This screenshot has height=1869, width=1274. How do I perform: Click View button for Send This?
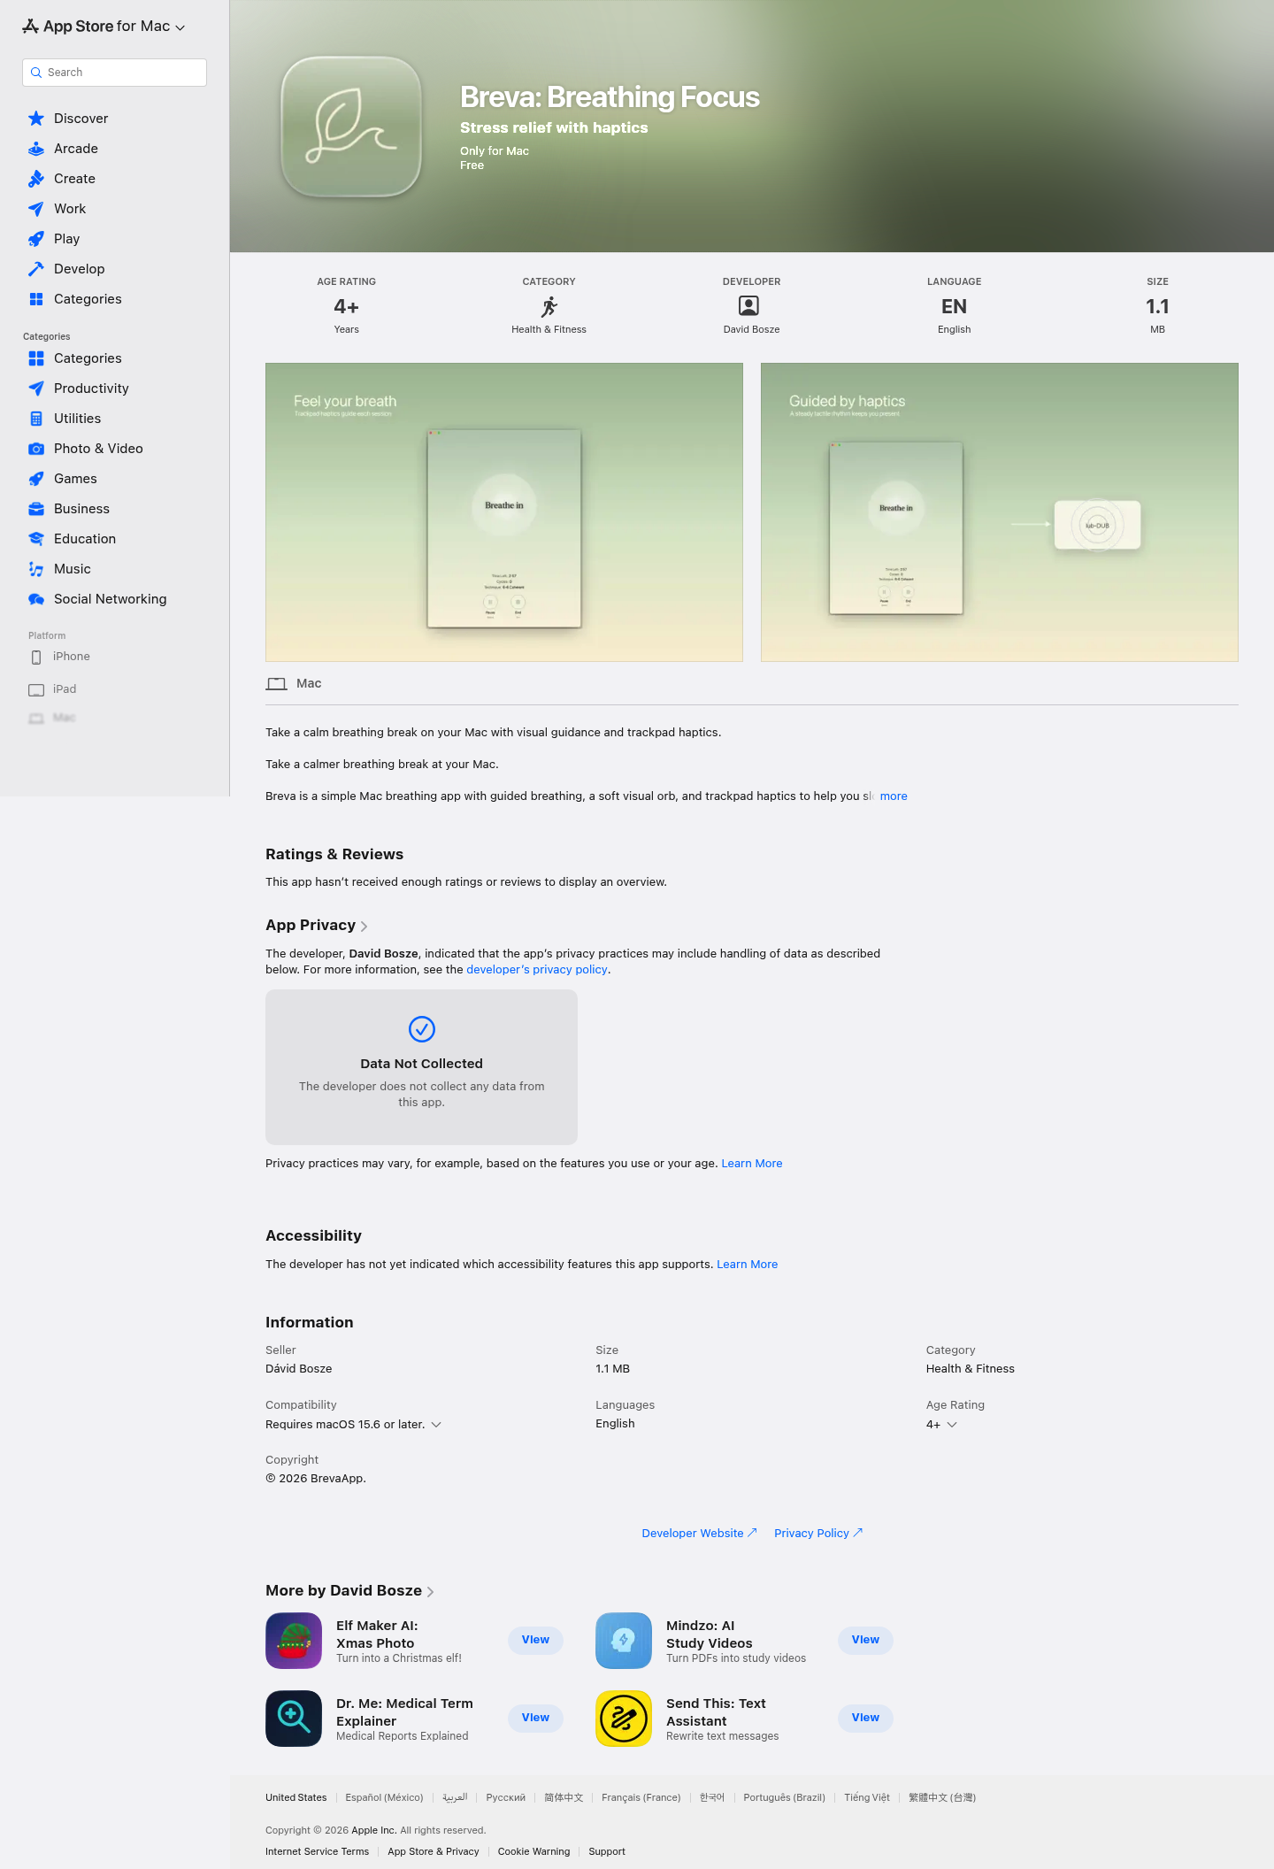tap(865, 1718)
